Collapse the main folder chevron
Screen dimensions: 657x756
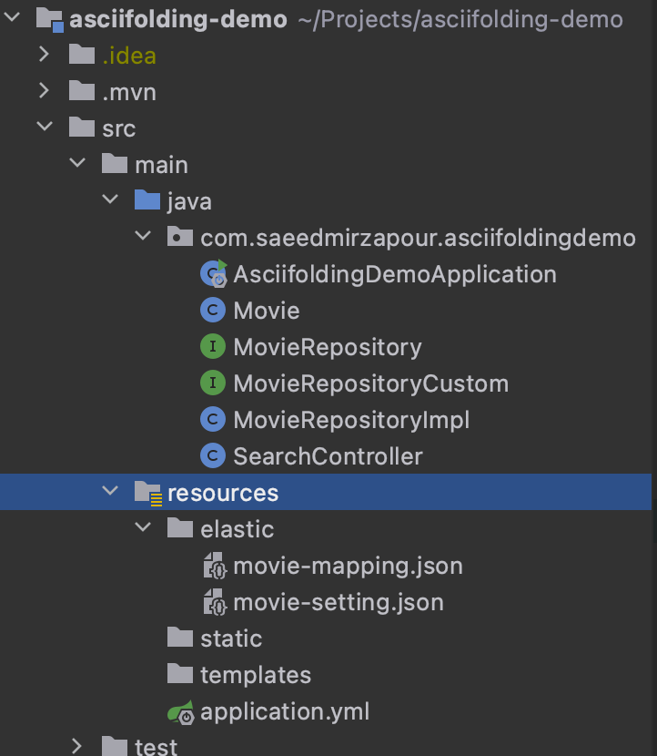(77, 163)
